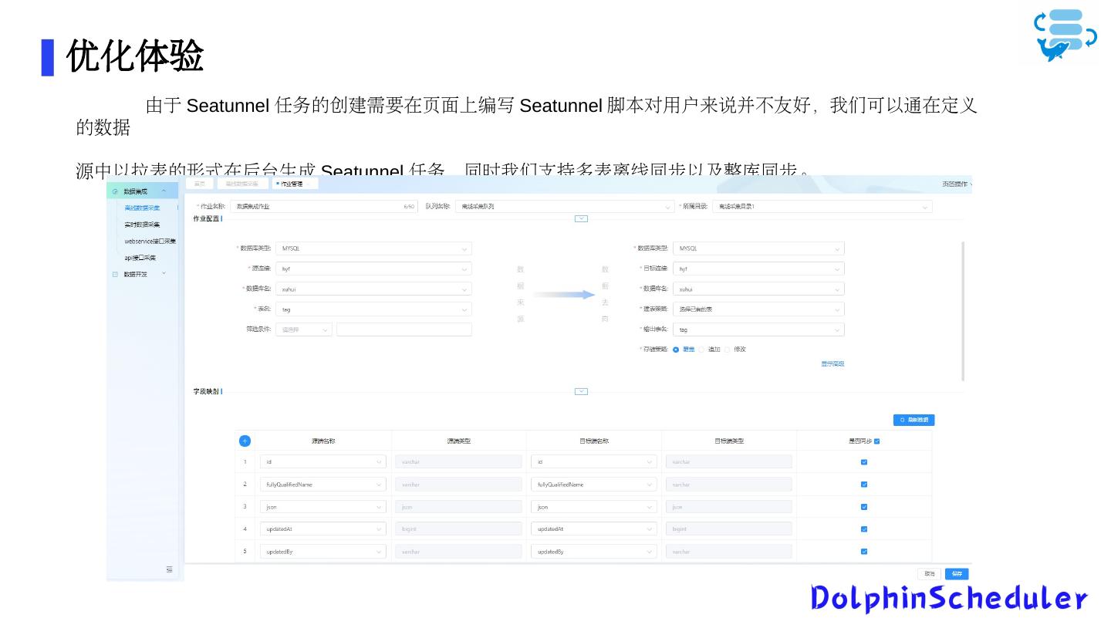This screenshot has height=625, width=1111.
Task: Open the 目标连接 dropdown
Action: (x=758, y=269)
